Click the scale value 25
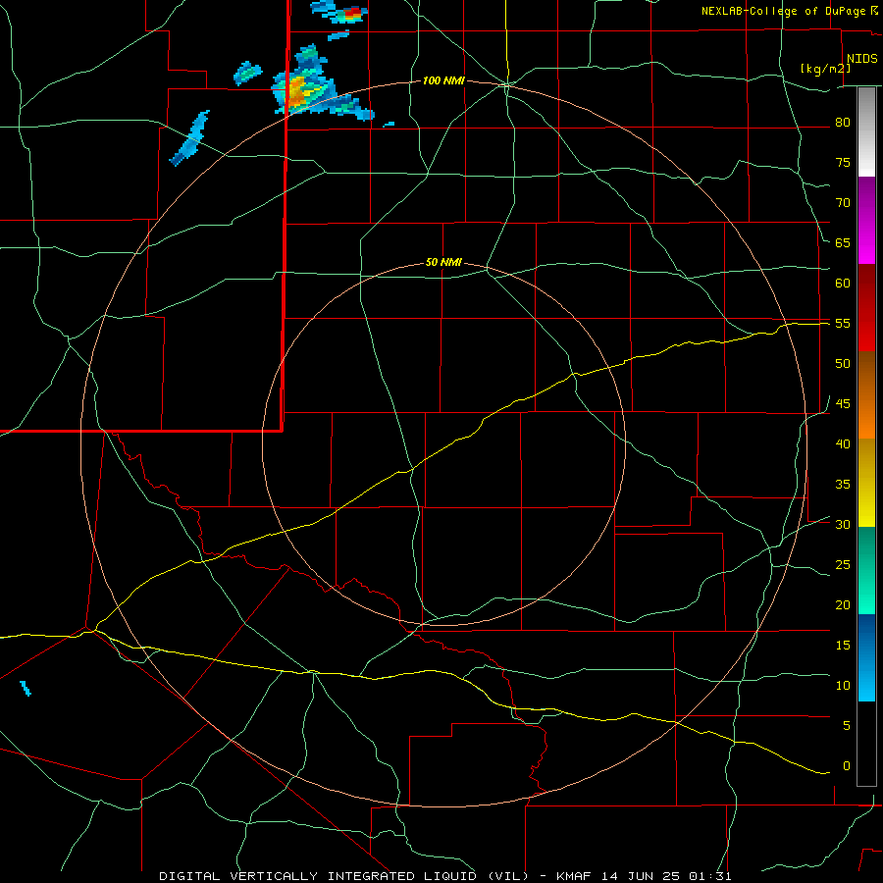Viewport: 883px width, 883px height. click(x=843, y=565)
